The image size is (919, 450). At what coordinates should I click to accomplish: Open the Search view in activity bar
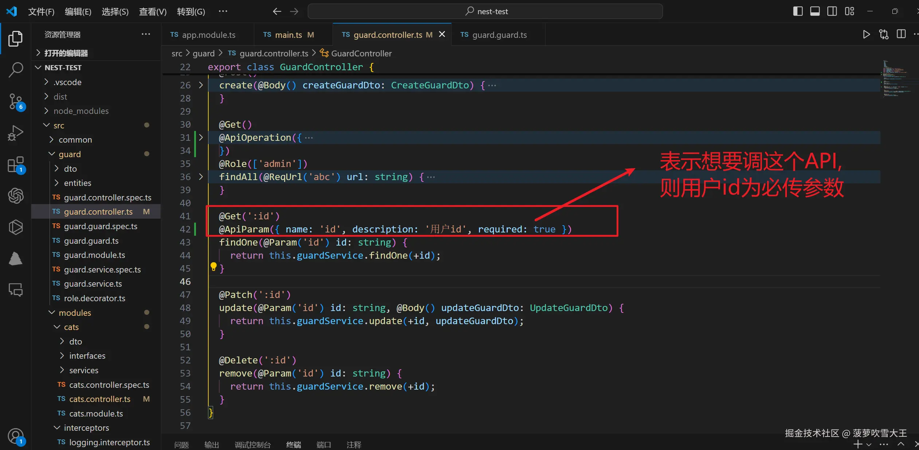click(x=15, y=69)
